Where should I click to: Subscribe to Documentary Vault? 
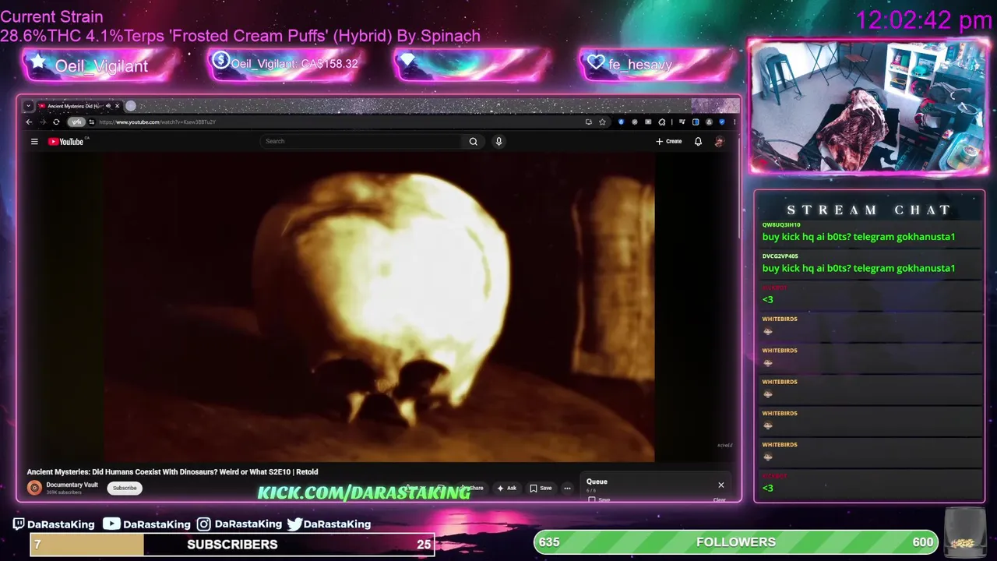click(x=125, y=488)
